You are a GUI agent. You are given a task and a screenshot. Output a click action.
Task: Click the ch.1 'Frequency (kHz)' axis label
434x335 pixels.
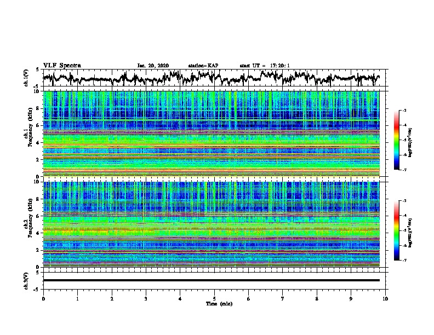[x=30, y=127]
